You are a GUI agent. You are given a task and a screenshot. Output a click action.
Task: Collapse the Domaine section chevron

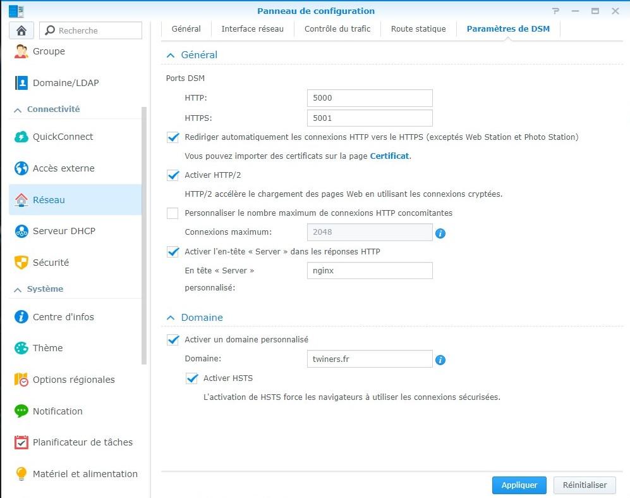click(170, 318)
